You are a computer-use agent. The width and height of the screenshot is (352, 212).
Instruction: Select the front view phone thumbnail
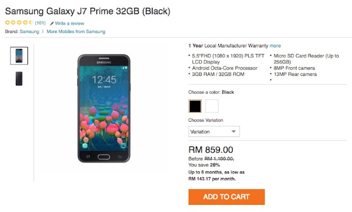click(x=19, y=56)
